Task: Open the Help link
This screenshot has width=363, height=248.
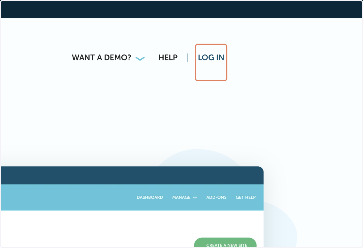Action: pyautogui.click(x=168, y=57)
